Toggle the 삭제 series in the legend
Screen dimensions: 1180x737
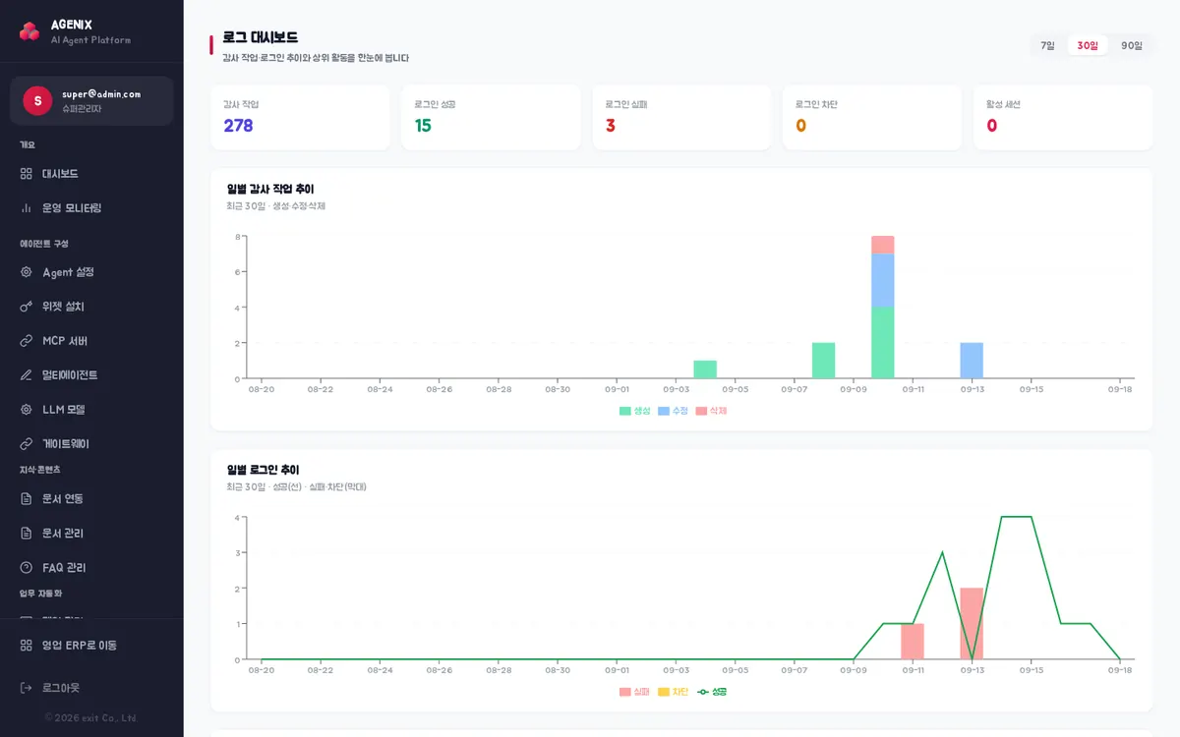711,411
